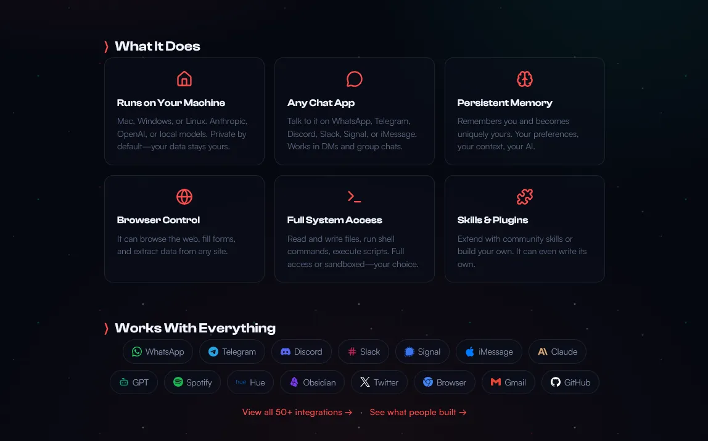The image size is (708, 441).
Task: Click the Signal integration chip
Action: pos(422,352)
